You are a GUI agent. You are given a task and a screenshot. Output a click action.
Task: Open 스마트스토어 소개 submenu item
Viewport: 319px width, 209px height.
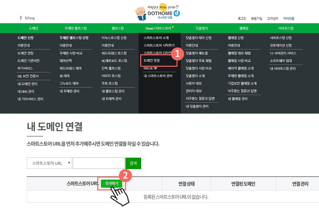(x=156, y=38)
